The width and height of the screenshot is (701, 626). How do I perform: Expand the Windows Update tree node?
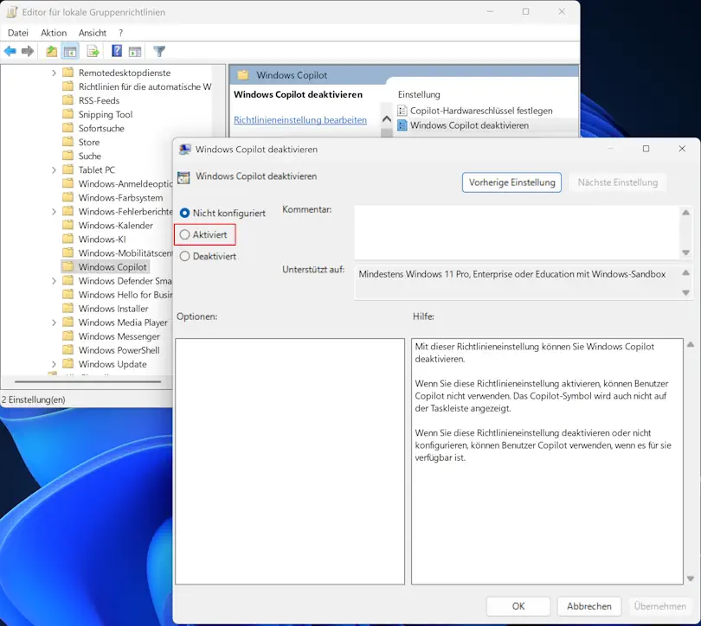click(x=55, y=364)
